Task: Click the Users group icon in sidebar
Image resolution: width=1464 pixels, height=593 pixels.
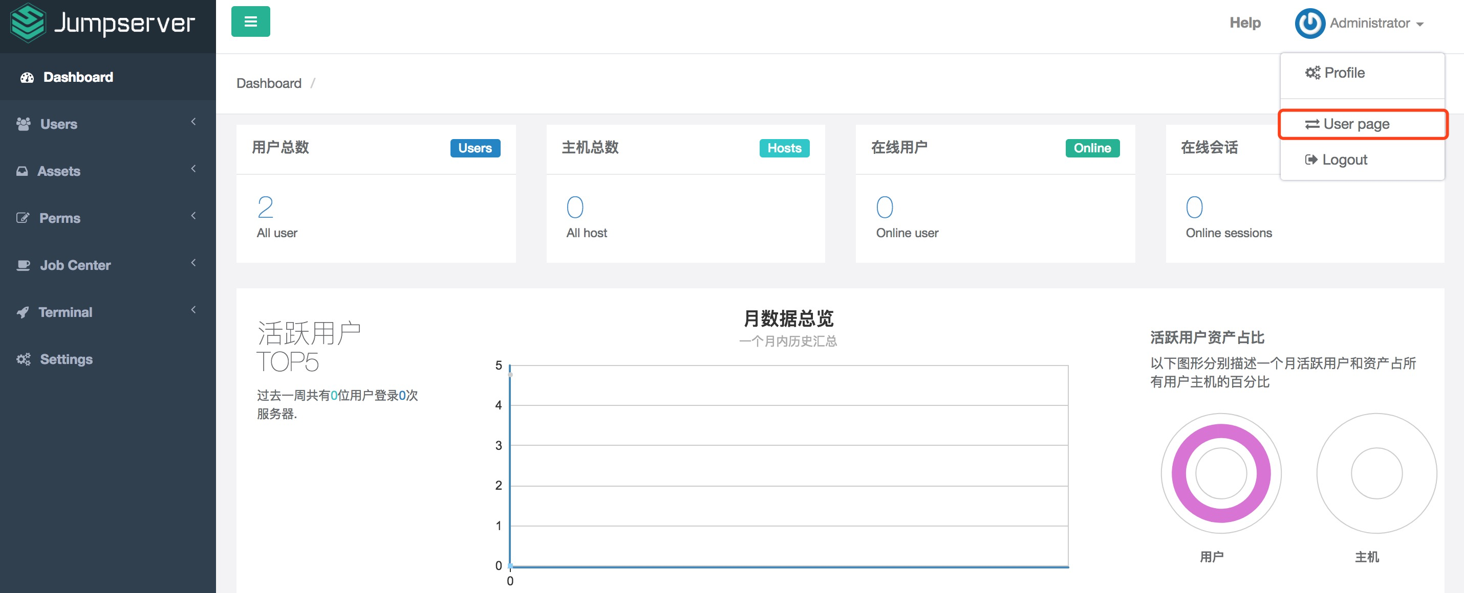Action: [x=24, y=124]
